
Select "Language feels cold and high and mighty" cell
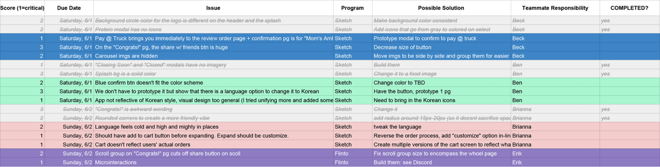(x=214, y=127)
